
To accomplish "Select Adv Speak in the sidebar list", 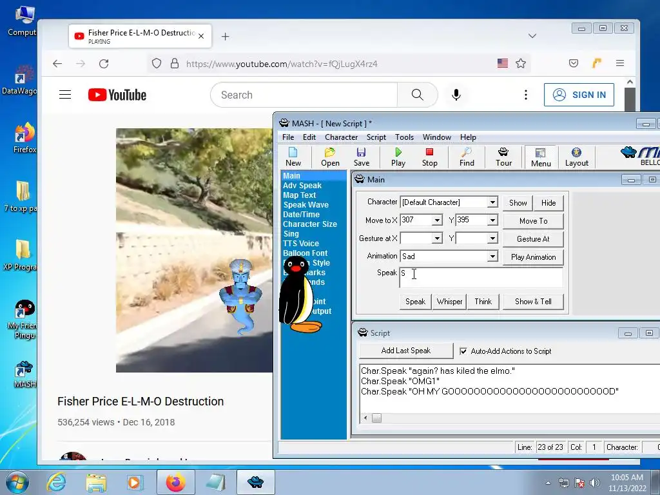I will pos(302,186).
